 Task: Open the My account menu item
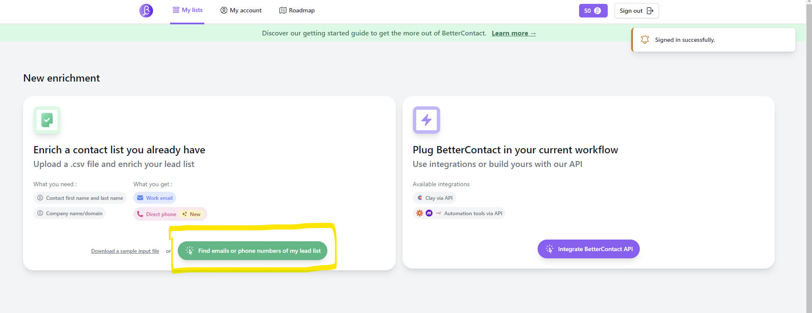241,10
